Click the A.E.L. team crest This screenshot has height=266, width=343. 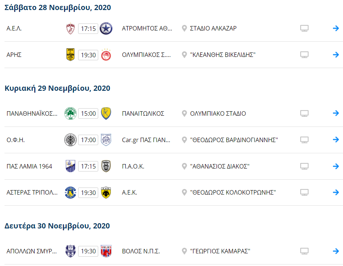pos(70,29)
